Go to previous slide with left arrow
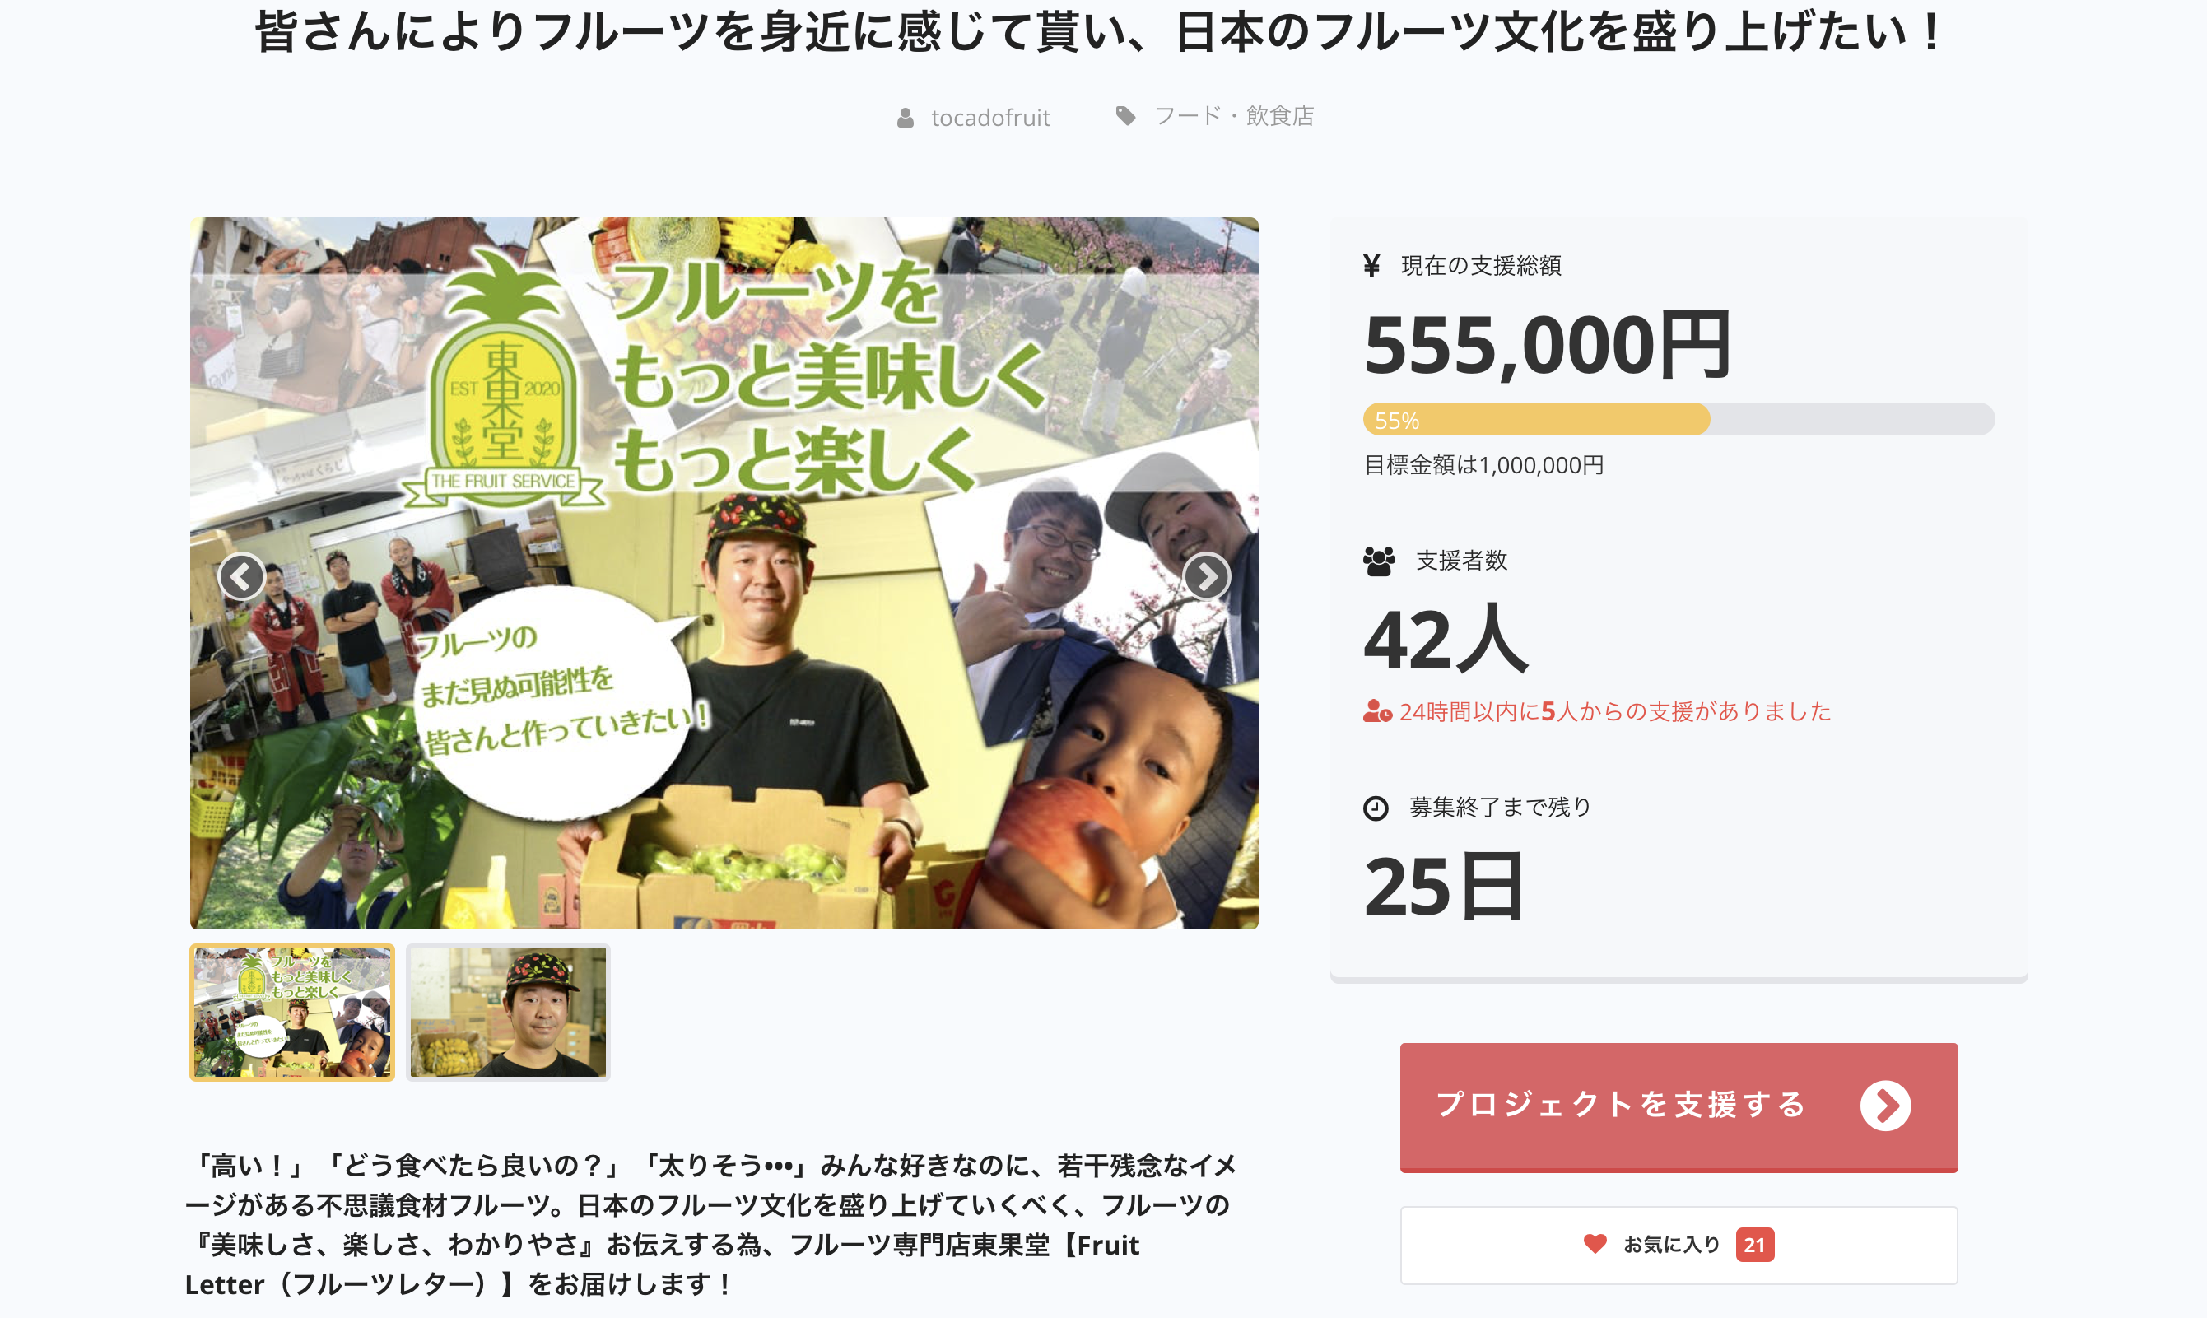The image size is (2207, 1318). (x=241, y=576)
